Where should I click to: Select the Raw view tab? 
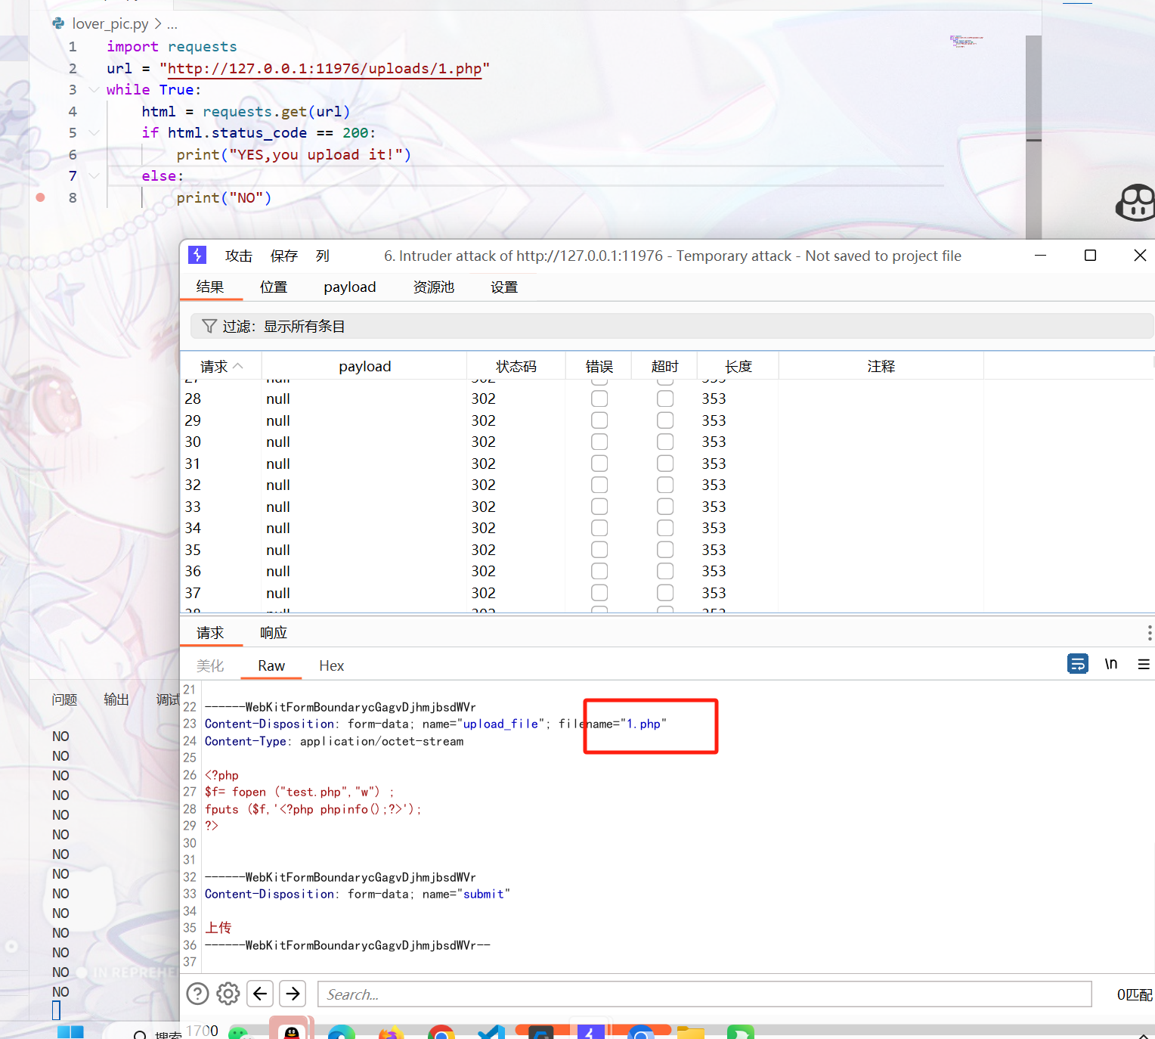271,665
